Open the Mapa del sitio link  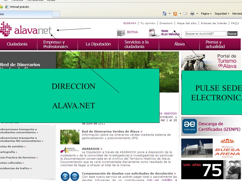click(187, 23)
